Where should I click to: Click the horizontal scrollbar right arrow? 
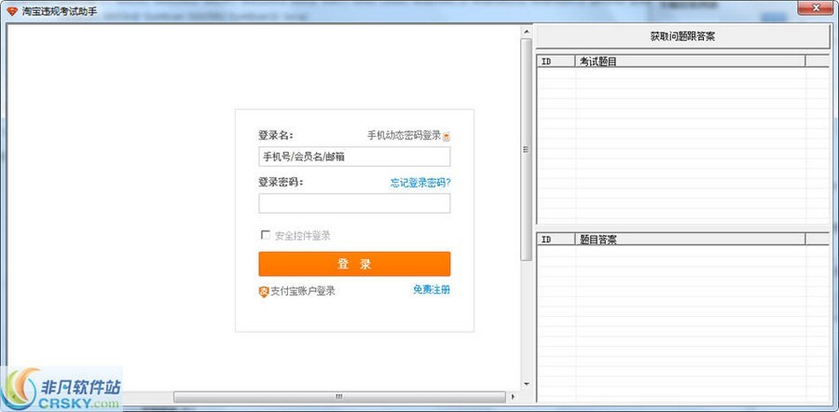click(x=514, y=396)
